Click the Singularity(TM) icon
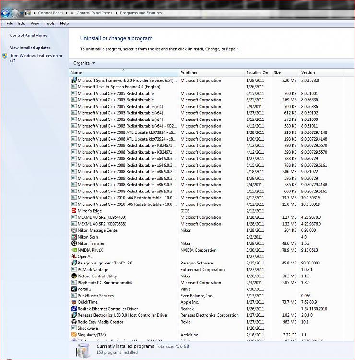355x360 pixels. 74,335
